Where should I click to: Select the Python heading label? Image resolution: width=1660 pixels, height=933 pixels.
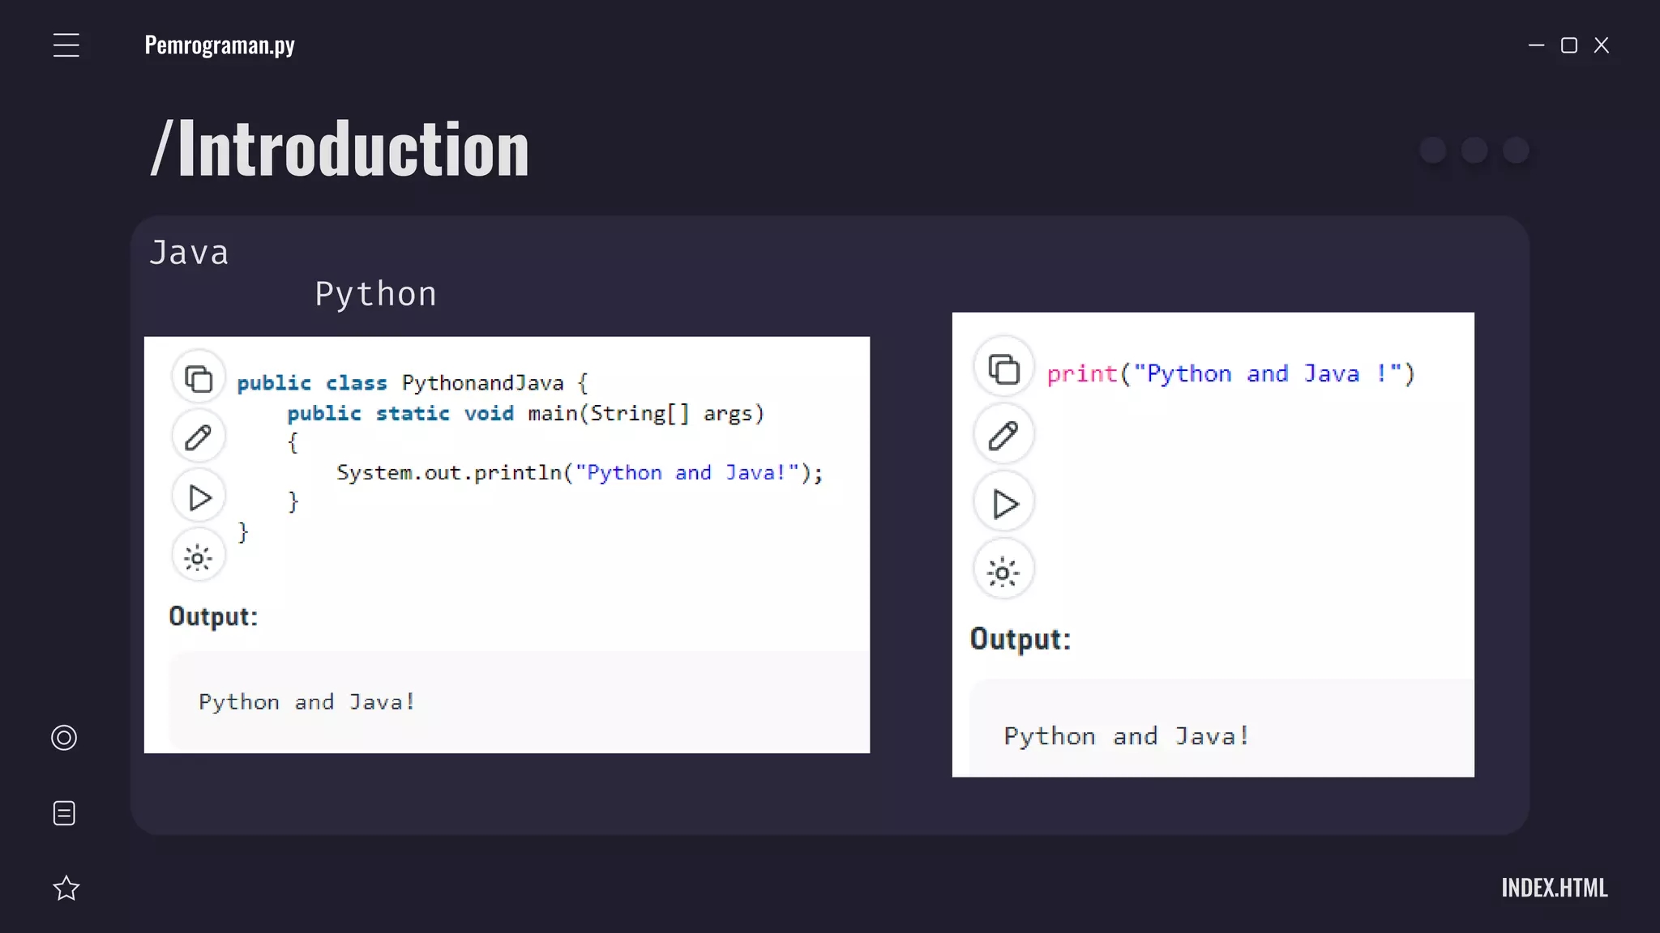click(376, 294)
